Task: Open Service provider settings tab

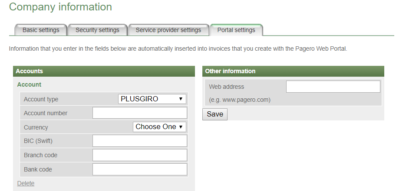Action: 168,30
